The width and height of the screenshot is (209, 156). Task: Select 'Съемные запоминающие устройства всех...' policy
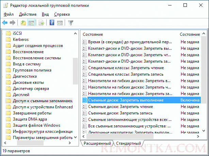click(x=130, y=120)
